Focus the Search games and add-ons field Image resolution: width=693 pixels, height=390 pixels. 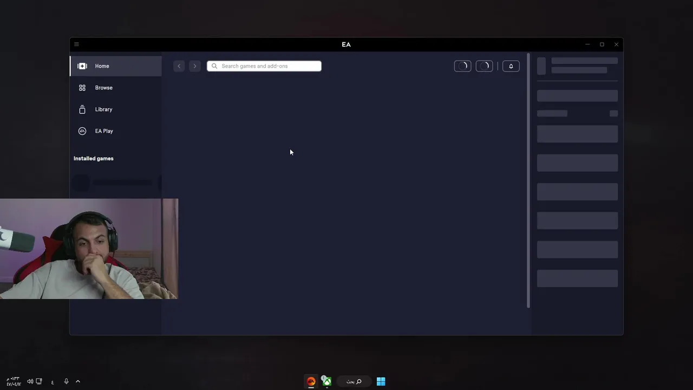tap(264, 66)
